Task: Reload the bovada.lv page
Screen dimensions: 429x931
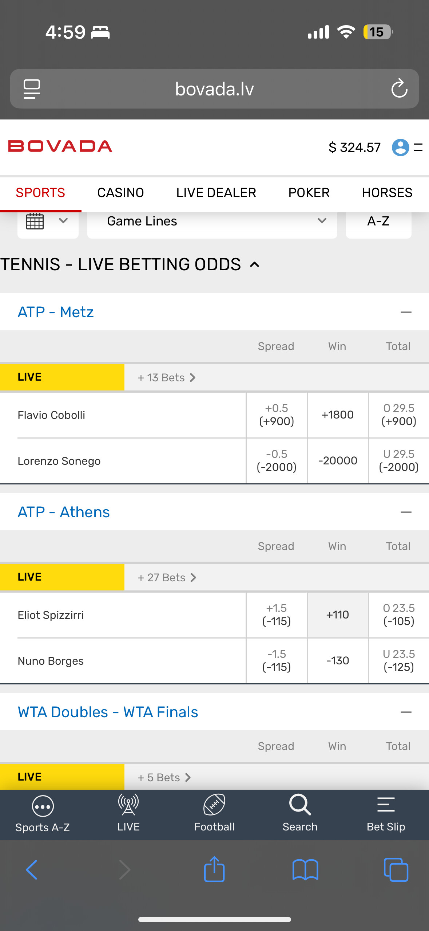Action: [399, 89]
